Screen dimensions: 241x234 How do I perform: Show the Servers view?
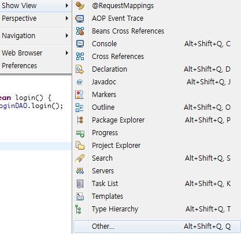pos(157,171)
